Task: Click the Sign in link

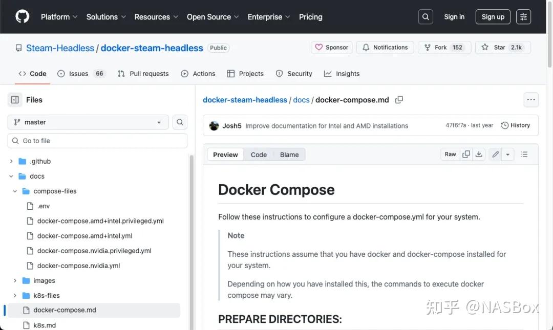Action: coord(454,16)
